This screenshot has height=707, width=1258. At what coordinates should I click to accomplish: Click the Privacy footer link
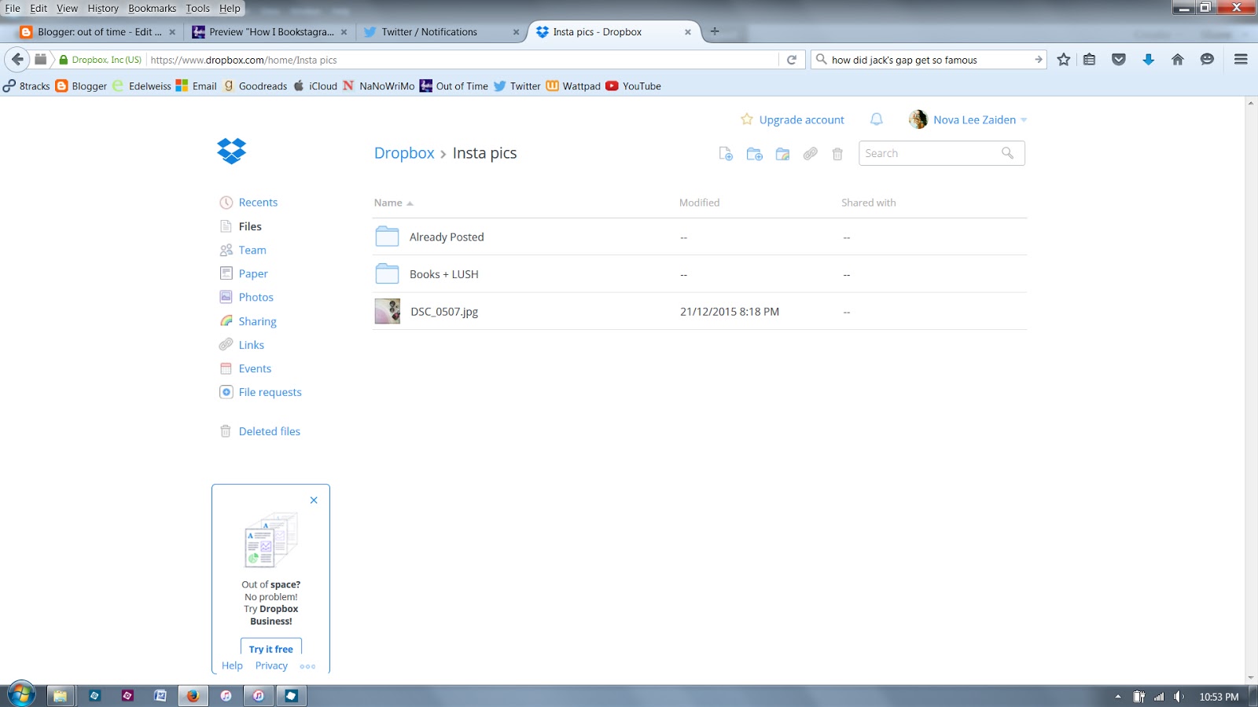[x=271, y=666]
